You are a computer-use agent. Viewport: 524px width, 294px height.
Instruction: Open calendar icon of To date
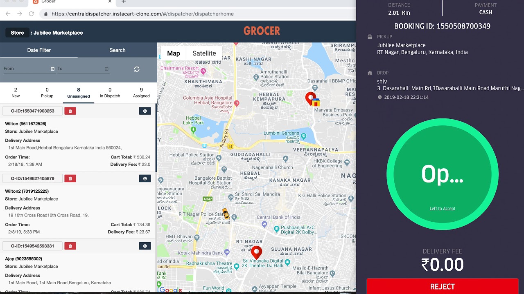[106, 69]
